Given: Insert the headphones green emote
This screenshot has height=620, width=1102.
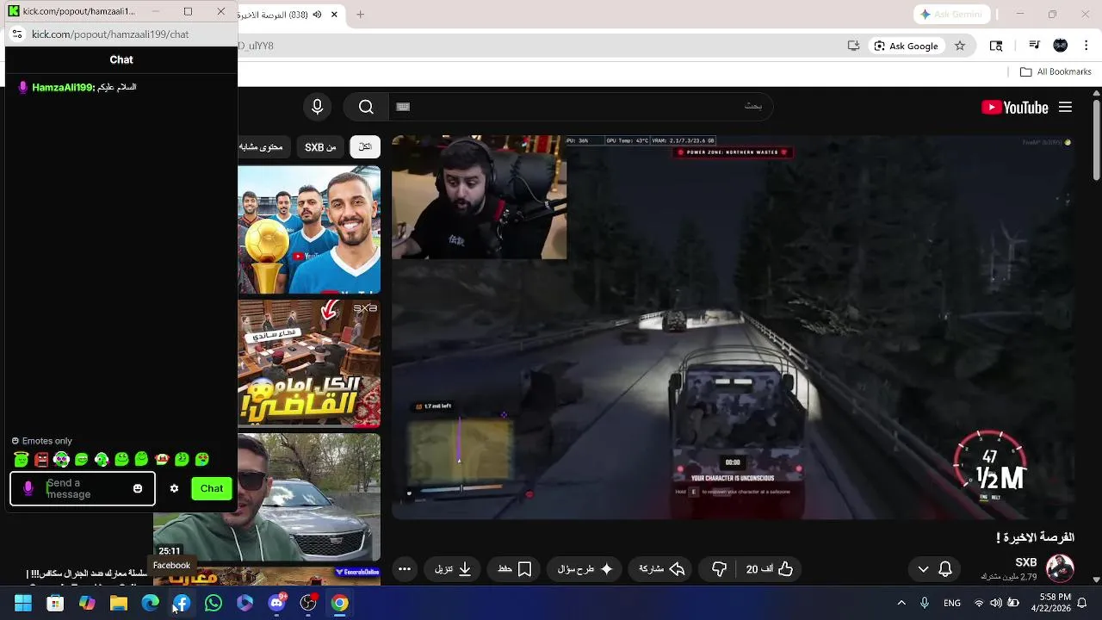Looking at the screenshot, I should pyautogui.click(x=61, y=459).
